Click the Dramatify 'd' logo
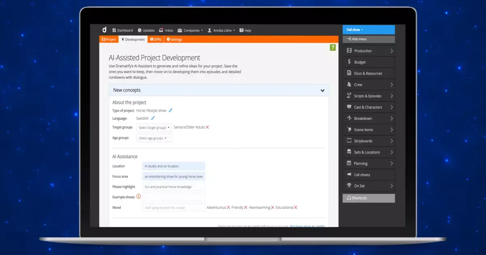This screenshot has width=486, height=255. tap(104, 30)
